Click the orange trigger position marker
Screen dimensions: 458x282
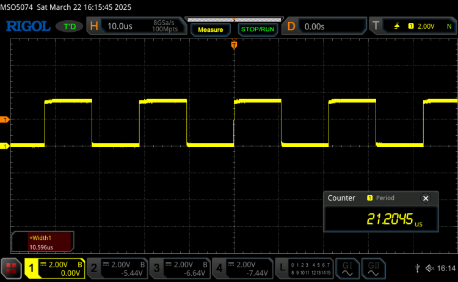[x=234, y=44]
